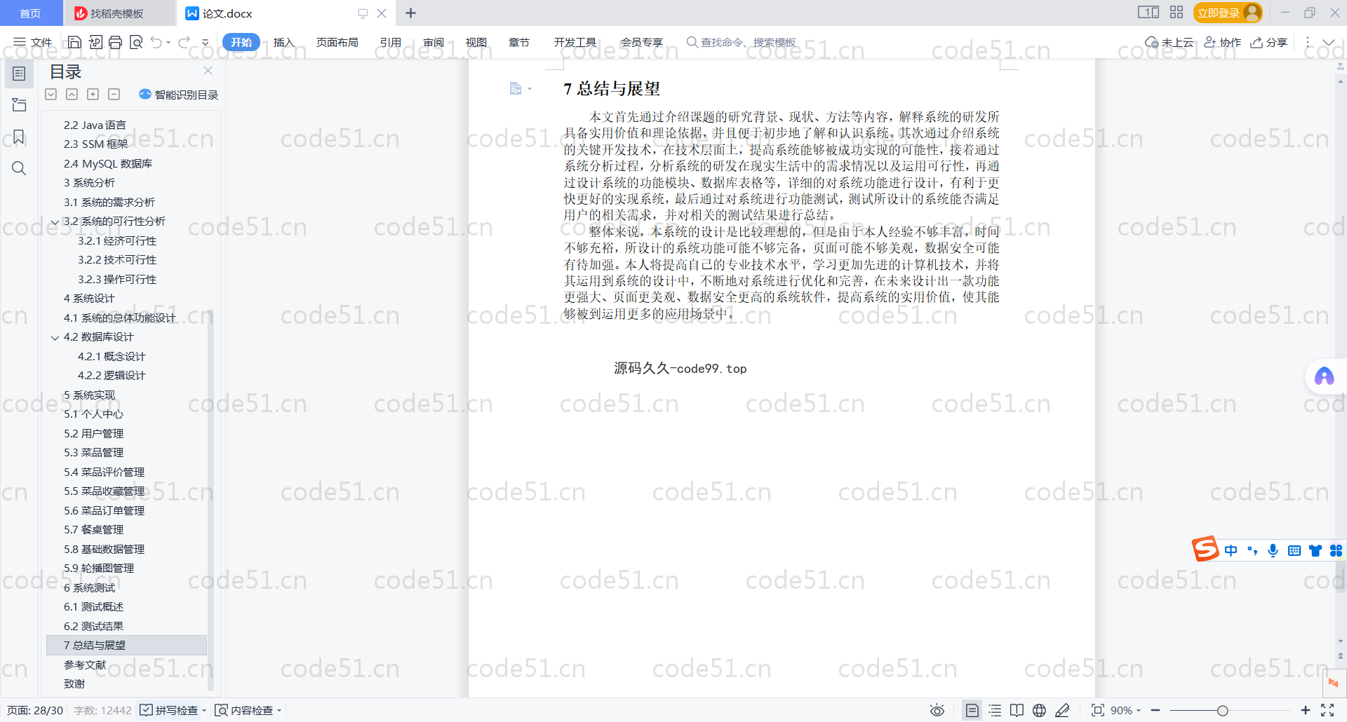Open the 90% zoom level dropdown

pyautogui.click(x=1125, y=710)
